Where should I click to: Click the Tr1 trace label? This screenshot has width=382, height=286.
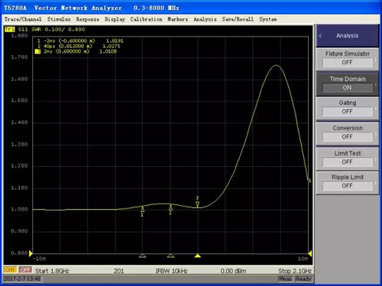click(x=10, y=29)
